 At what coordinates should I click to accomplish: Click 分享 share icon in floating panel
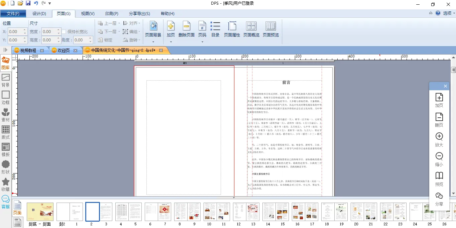[439, 199]
